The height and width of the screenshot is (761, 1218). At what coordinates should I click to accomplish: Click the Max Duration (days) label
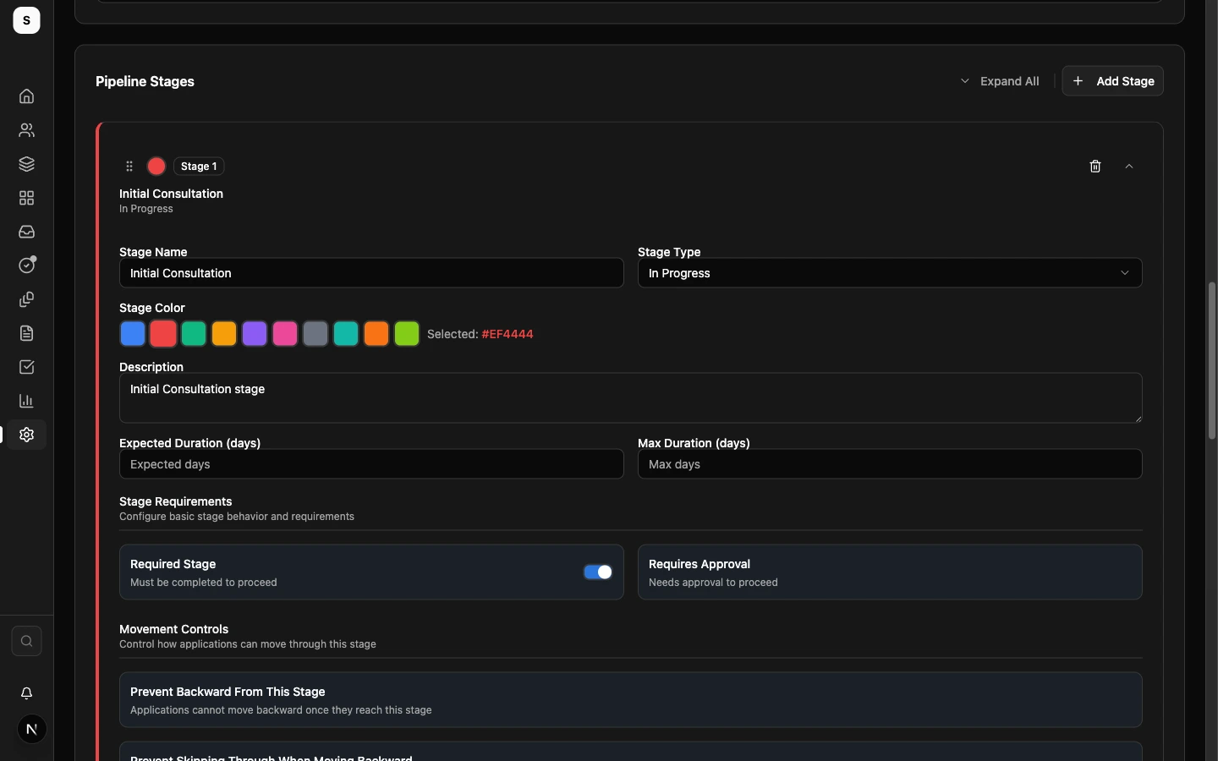(x=694, y=443)
